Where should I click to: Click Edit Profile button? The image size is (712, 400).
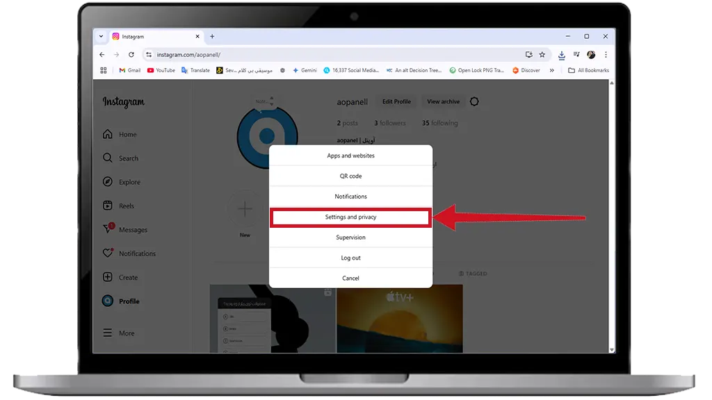pyautogui.click(x=396, y=101)
